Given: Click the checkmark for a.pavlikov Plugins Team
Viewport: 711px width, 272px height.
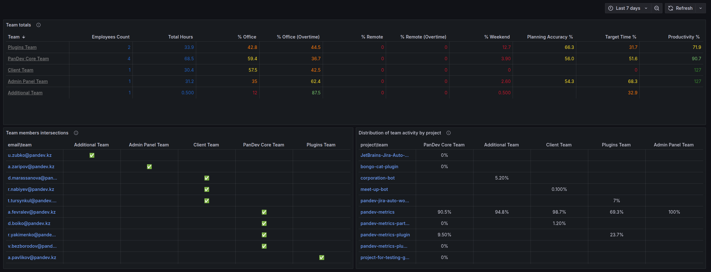Looking at the screenshot, I should pos(321,257).
